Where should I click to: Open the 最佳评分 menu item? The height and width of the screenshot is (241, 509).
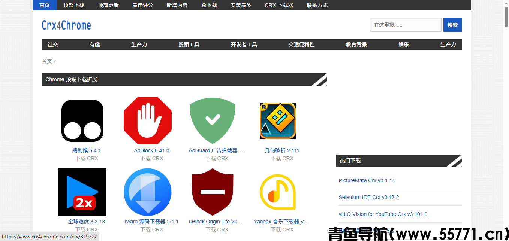coord(143,5)
